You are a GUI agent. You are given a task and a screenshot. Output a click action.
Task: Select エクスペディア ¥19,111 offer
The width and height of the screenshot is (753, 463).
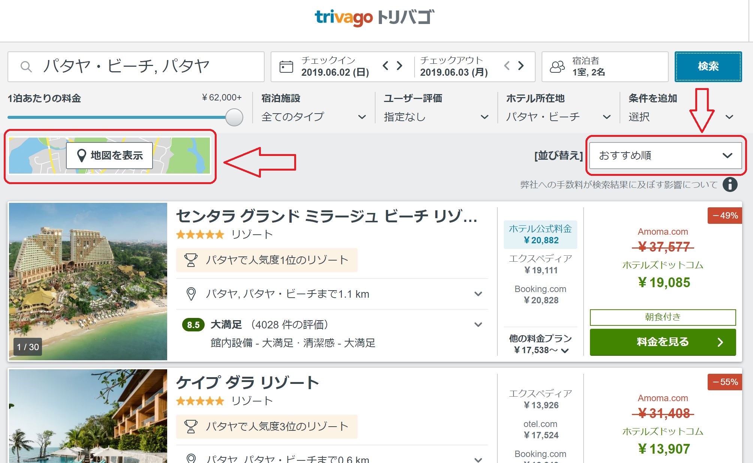point(540,264)
